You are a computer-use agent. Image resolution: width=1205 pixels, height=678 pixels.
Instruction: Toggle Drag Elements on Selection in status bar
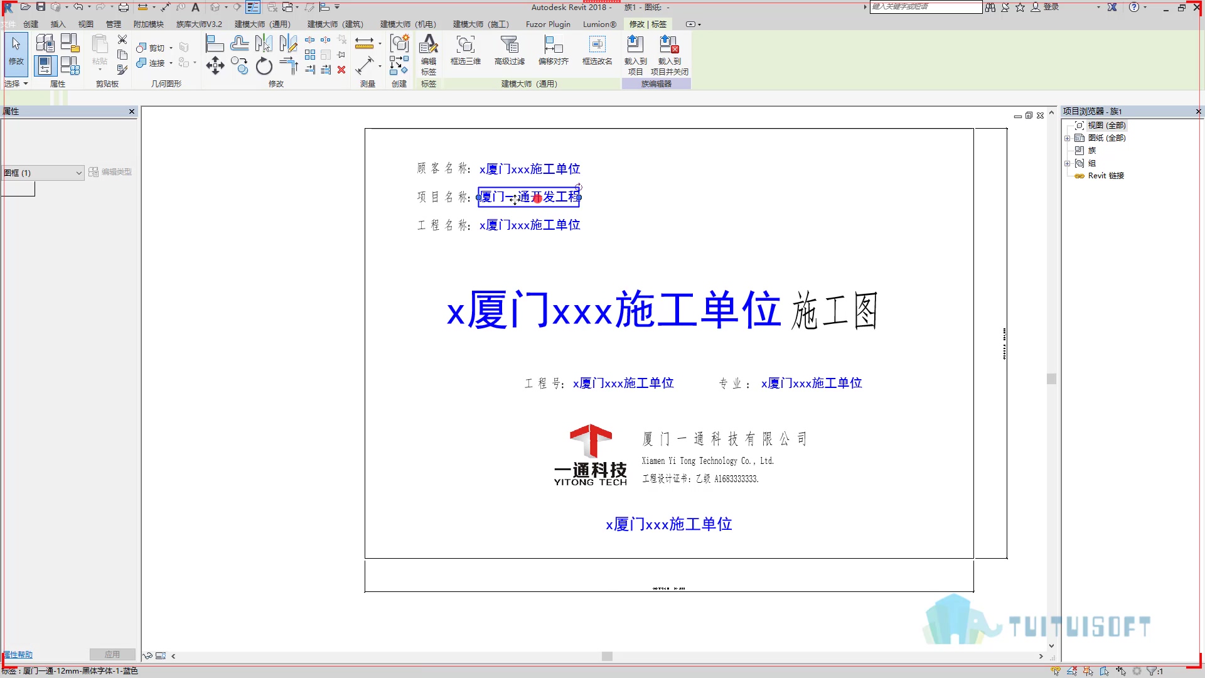coord(1121,671)
